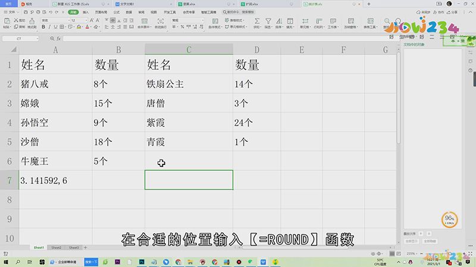Switch to the Data ribbon tab
The width and height of the screenshot is (476, 267).
(129, 12)
